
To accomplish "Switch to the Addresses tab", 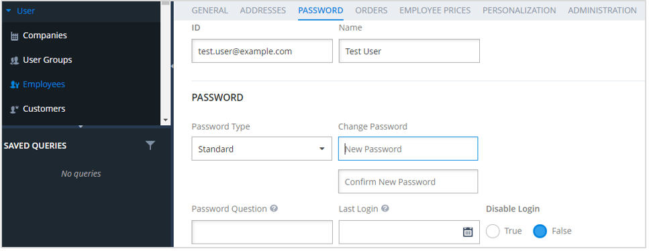I will (x=263, y=10).
